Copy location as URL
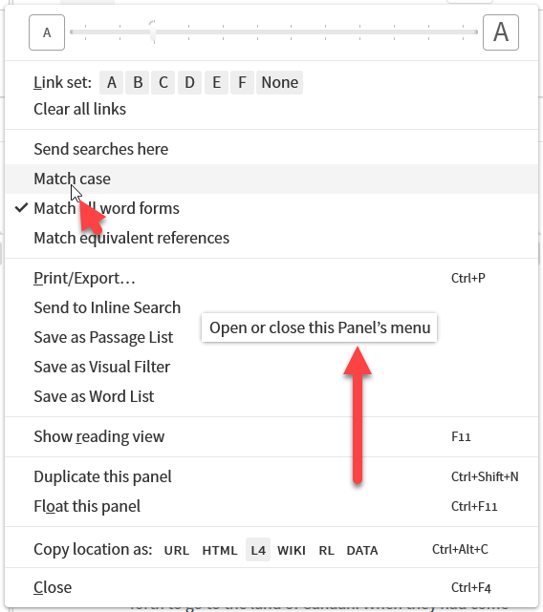This screenshot has height=612, width=543. [176, 550]
